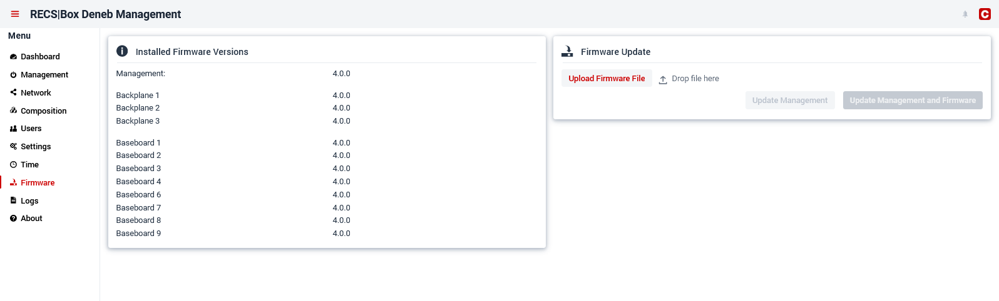Click the red C logo icon
The image size is (999, 301).
(x=985, y=14)
